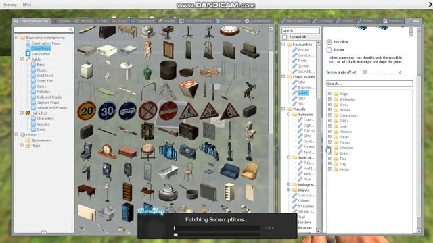The width and height of the screenshot is (433, 243).
Task: Focus the tool list Search field
Action: pos(300,31)
